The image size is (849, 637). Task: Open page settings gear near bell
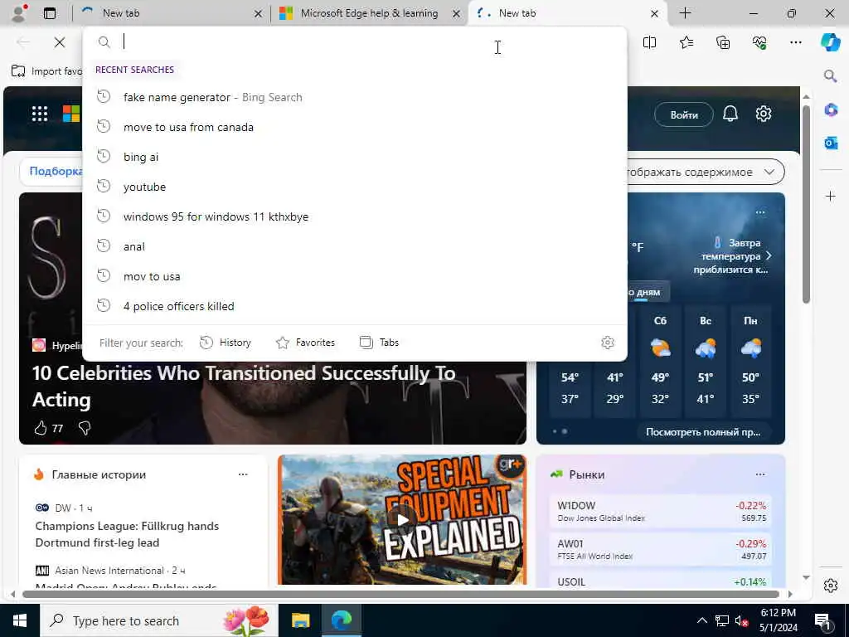point(764,114)
